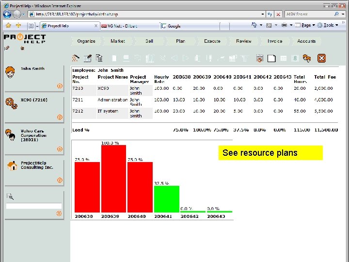Click the MSN Search box
This screenshot has height=262, width=349.
pos(309,14)
